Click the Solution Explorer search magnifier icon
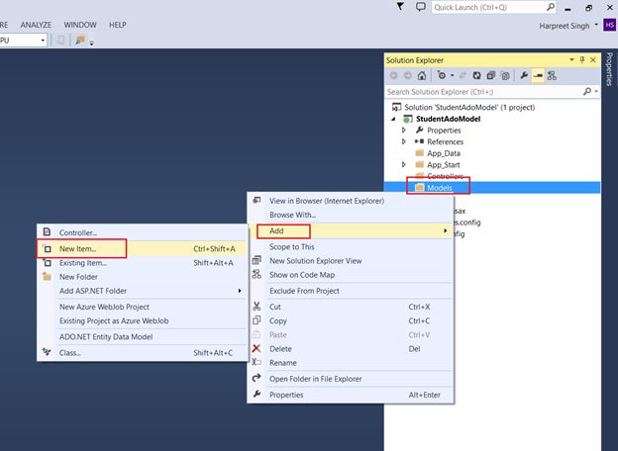The width and height of the screenshot is (618, 451). [587, 91]
